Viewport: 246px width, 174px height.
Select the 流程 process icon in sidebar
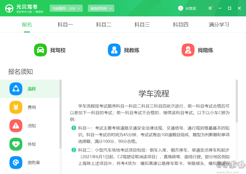click(x=16, y=89)
